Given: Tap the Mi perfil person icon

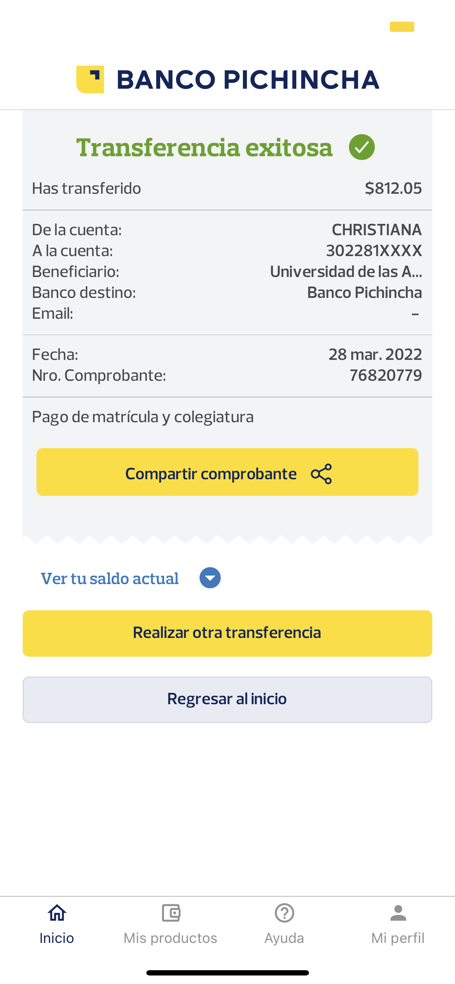Looking at the screenshot, I should point(398,913).
